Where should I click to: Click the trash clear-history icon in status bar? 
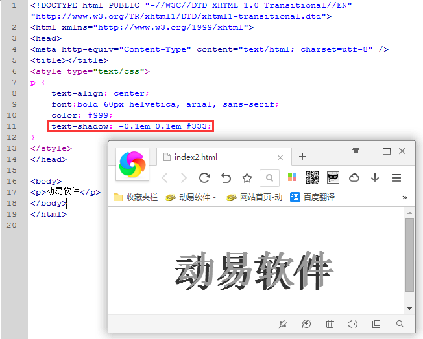(x=330, y=323)
